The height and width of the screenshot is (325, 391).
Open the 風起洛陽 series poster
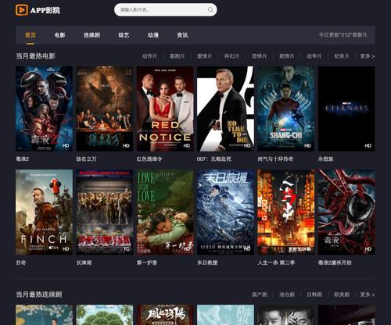pos(165,315)
